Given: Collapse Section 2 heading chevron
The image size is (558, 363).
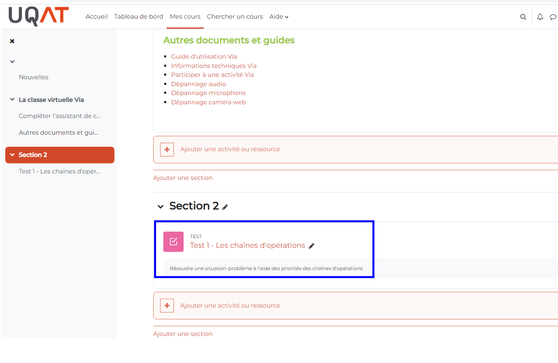Looking at the screenshot, I should 161,207.
